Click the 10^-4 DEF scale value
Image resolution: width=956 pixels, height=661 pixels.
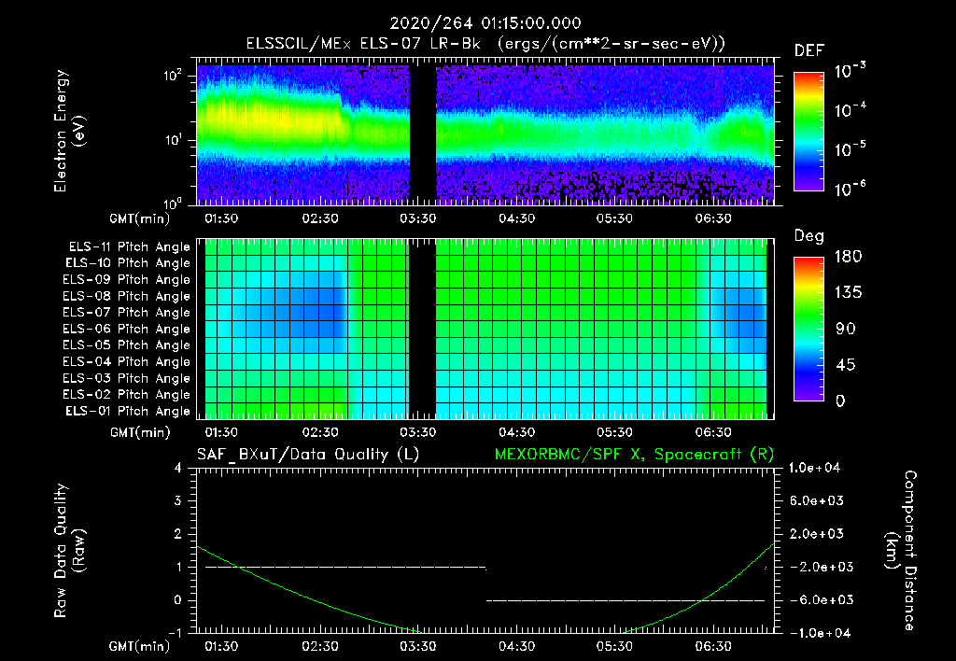click(x=850, y=110)
